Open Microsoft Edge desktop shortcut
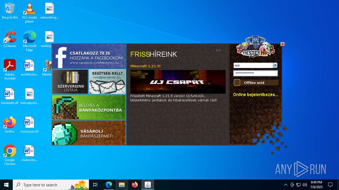 tap(29, 41)
